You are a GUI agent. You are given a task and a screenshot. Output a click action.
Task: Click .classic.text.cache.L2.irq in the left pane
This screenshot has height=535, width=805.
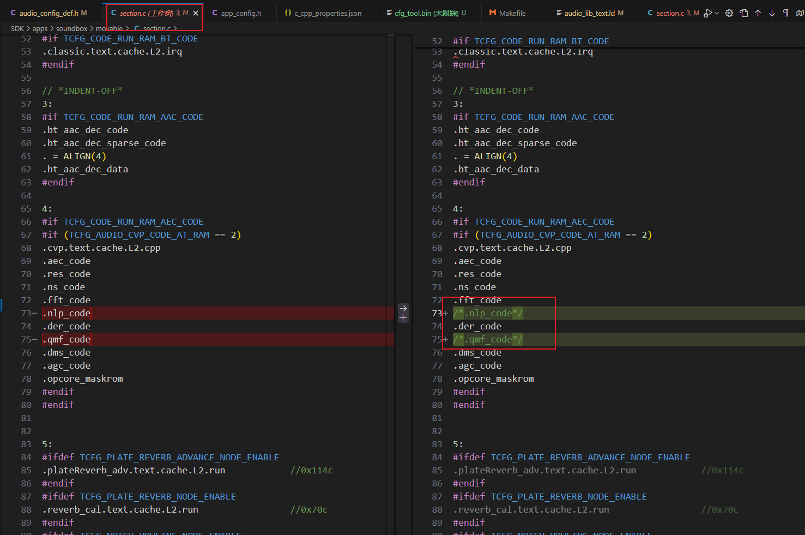[112, 51]
